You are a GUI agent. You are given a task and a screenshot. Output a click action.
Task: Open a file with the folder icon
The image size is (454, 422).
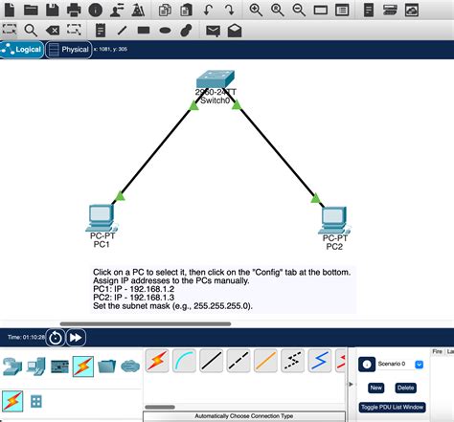(31, 10)
